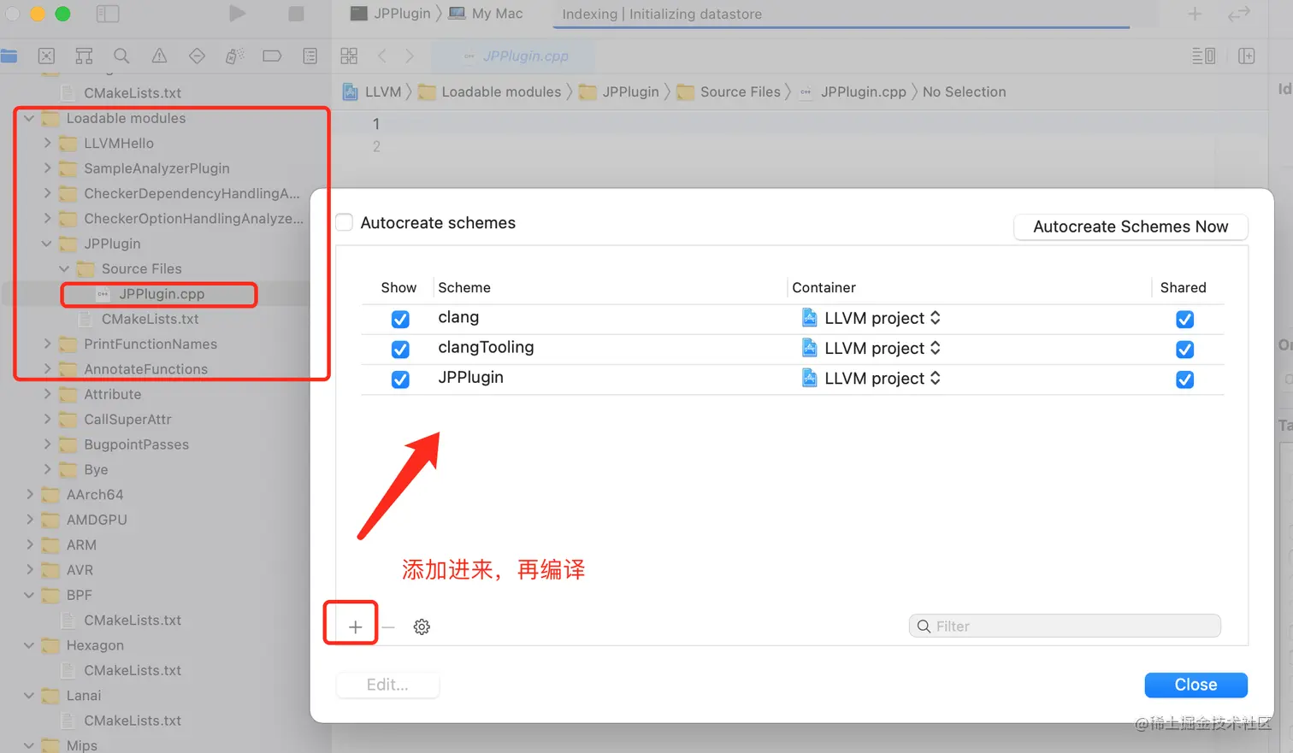This screenshot has width=1293, height=753.
Task: Add a new scheme with plus button
Action: coord(355,627)
